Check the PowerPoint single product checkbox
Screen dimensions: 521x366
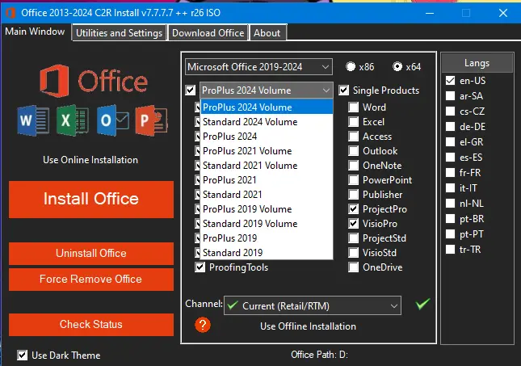click(354, 180)
